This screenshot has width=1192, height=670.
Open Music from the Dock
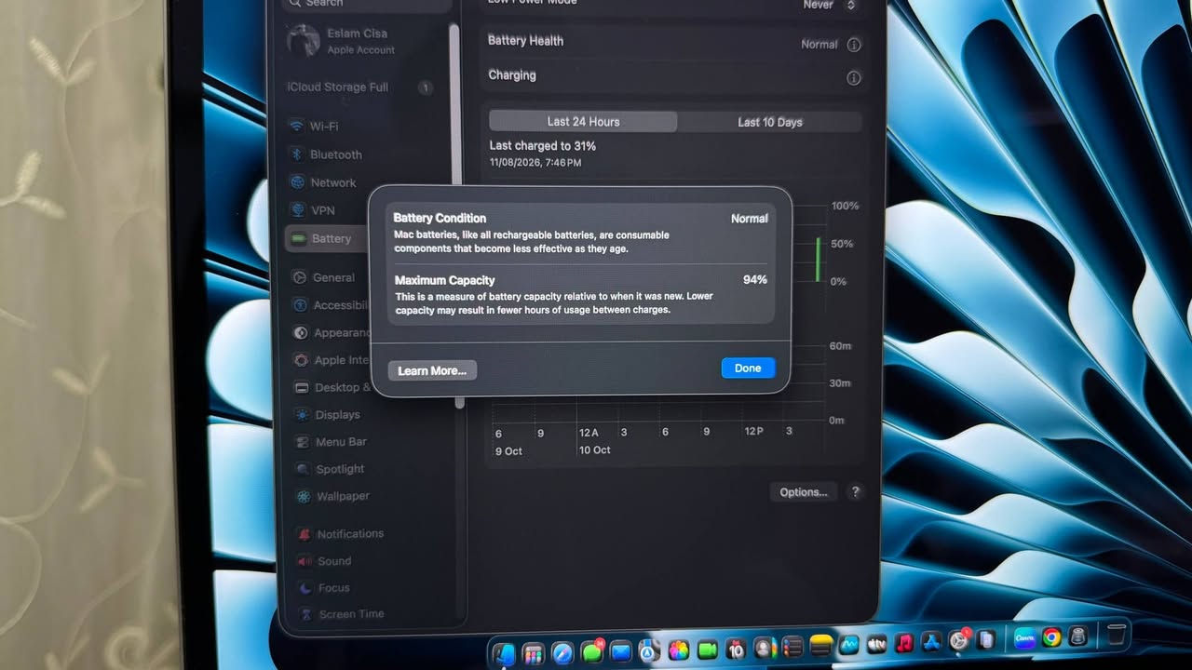[x=904, y=642]
